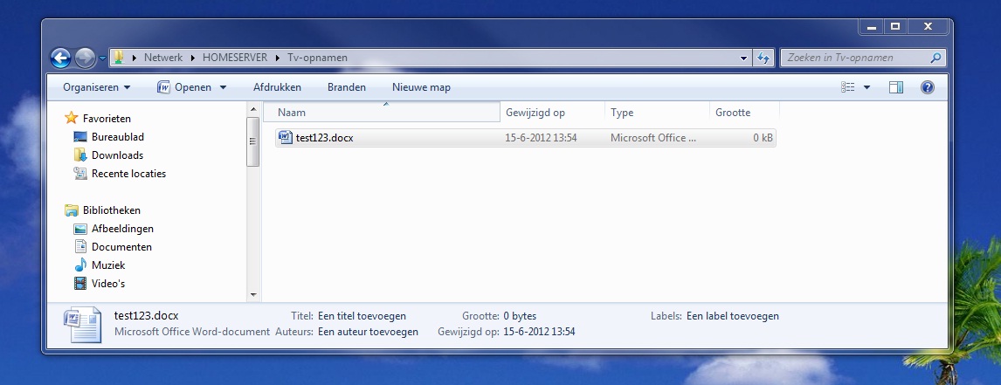Click the navigation pane scroll down arrow
The height and width of the screenshot is (385, 1001).
click(253, 295)
